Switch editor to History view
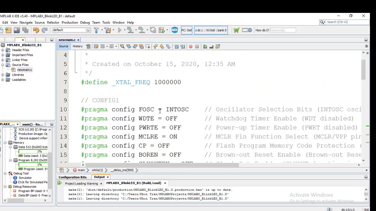This screenshot has width=376, height=211. click(78, 46)
